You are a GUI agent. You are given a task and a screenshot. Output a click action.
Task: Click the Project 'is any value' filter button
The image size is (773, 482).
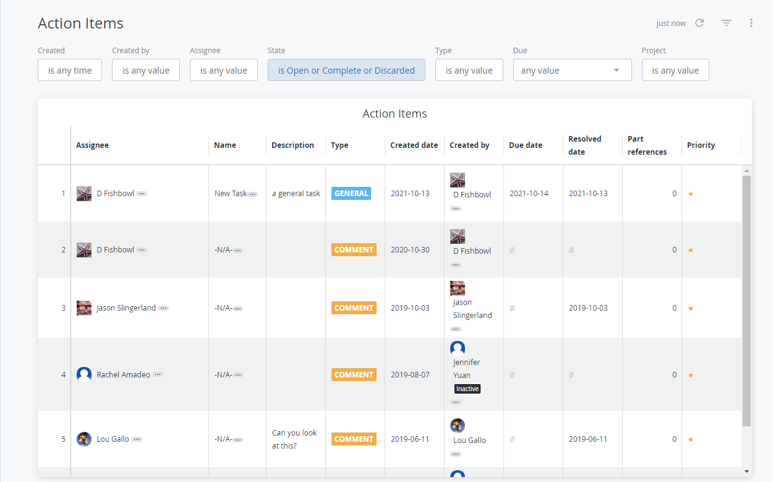[x=675, y=71]
